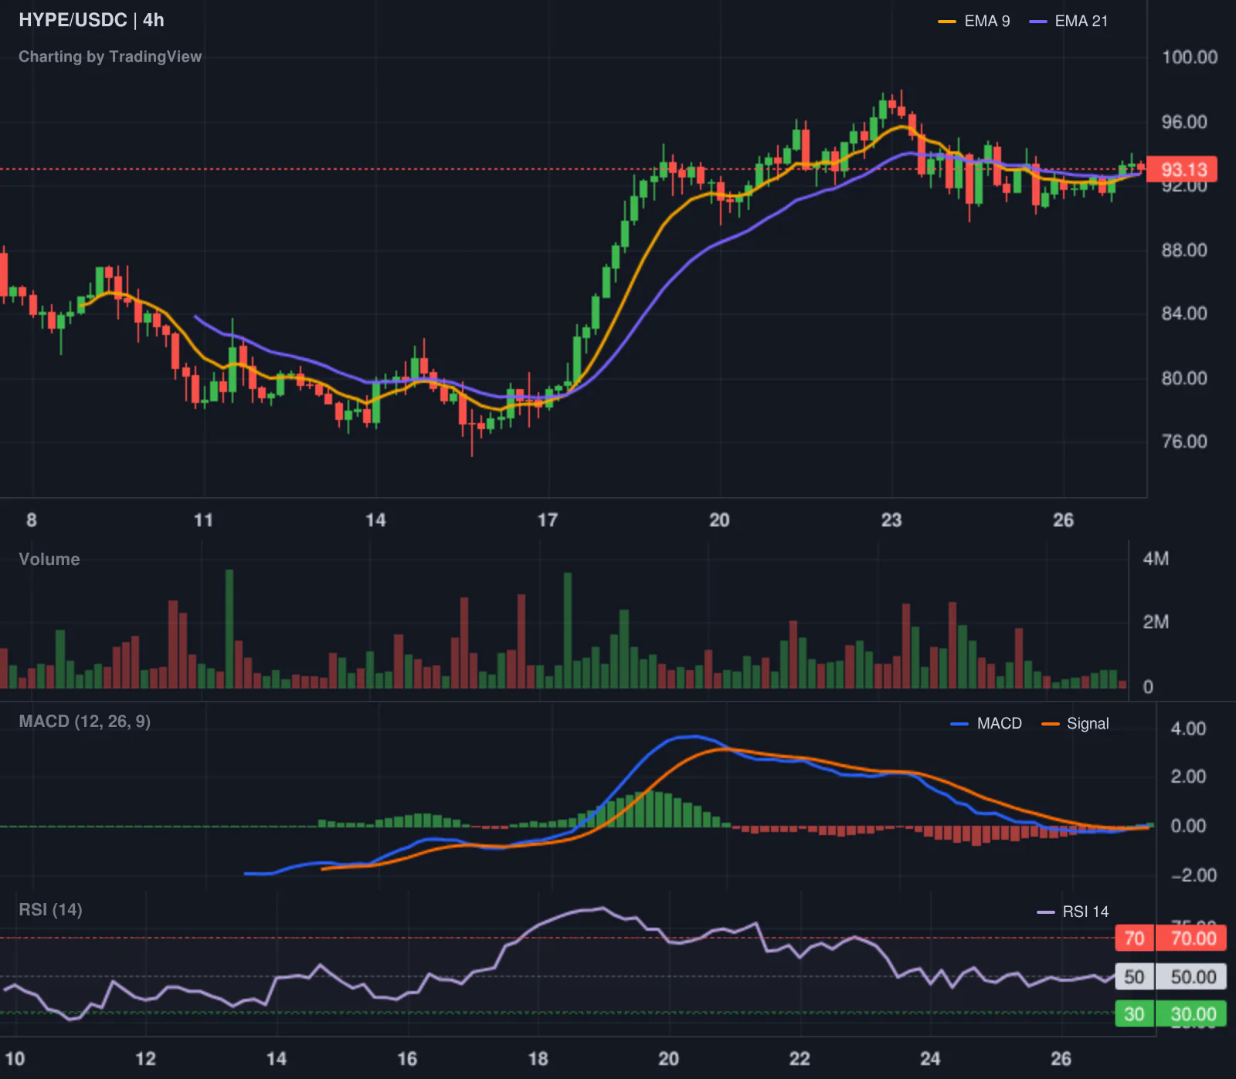Click date 18 on the RSI bottom axis
Screen dimensions: 1236x1079
click(x=538, y=1059)
